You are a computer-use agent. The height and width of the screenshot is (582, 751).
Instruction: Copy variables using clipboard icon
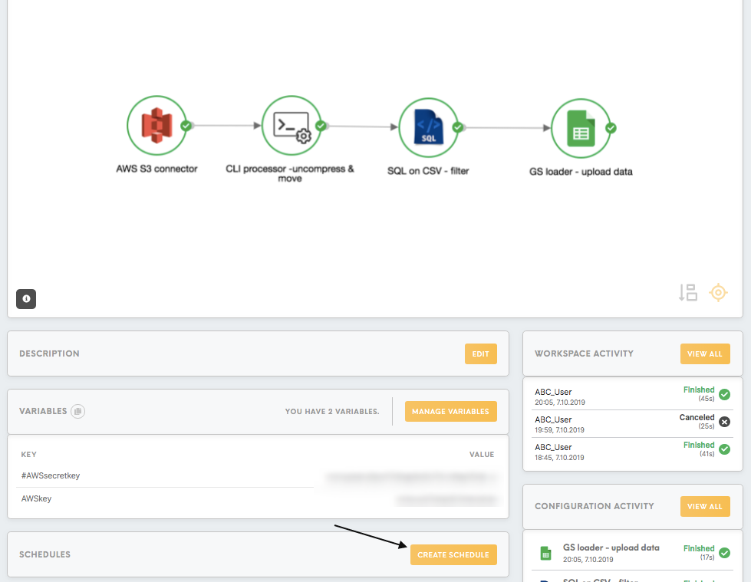click(x=77, y=411)
